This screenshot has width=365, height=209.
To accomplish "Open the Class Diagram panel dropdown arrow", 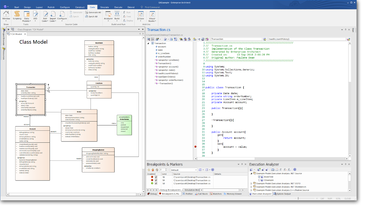I will click(139, 29).
